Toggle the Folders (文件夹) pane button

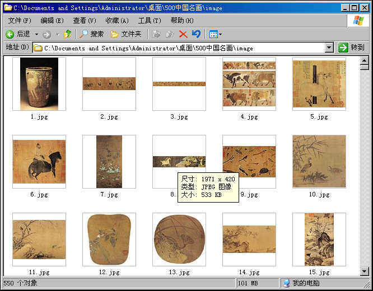click(x=126, y=34)
